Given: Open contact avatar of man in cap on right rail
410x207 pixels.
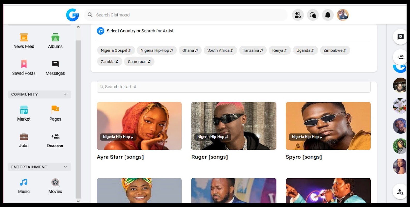Looking at the screenshot, I should click(x=400, y=85).
